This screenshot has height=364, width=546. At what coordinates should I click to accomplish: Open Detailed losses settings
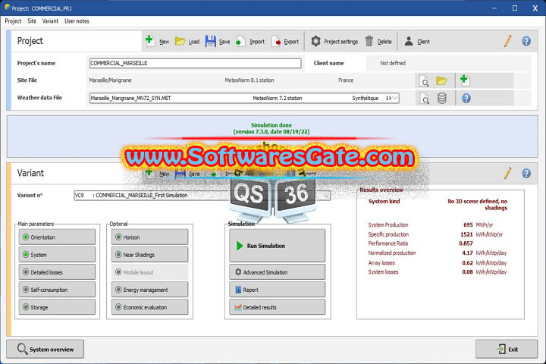(x=57, y=272)
